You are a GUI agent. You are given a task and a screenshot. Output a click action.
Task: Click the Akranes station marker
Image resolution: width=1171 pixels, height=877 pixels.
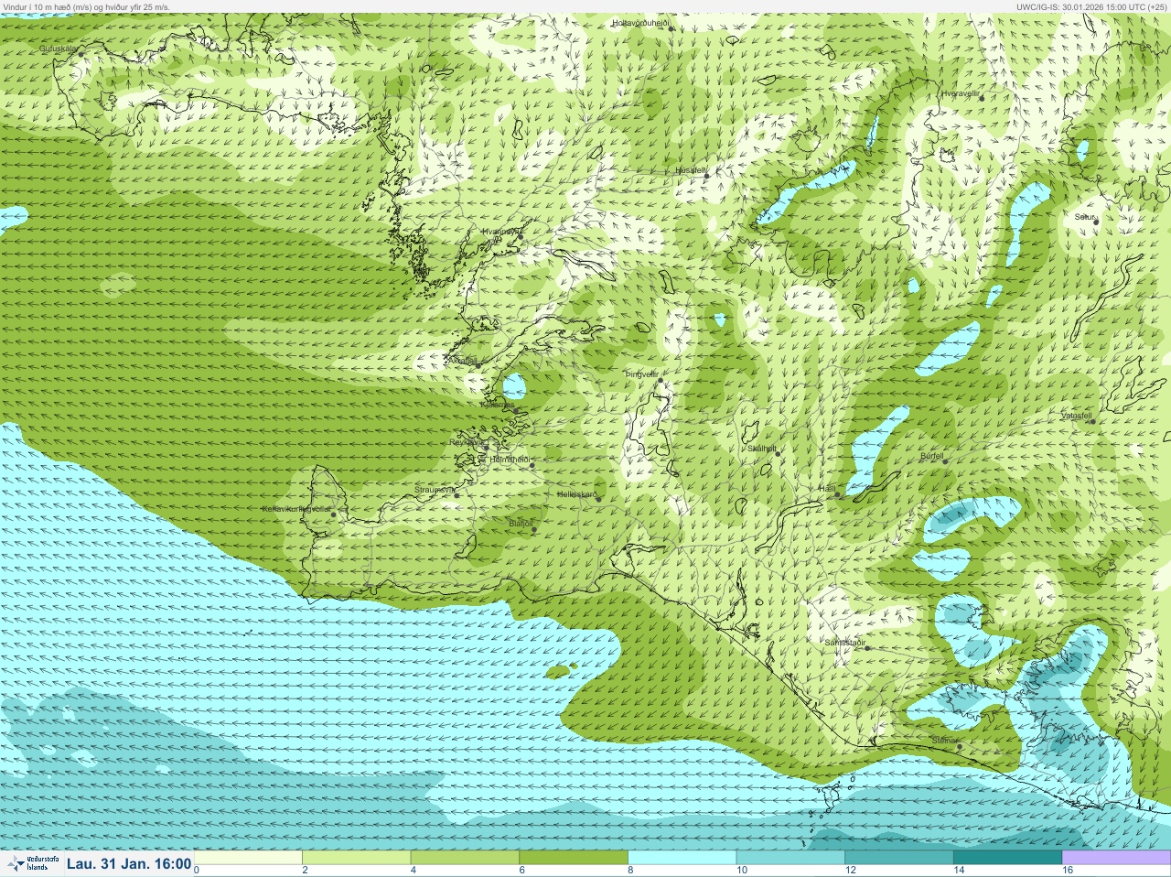[x=478, y=365]
